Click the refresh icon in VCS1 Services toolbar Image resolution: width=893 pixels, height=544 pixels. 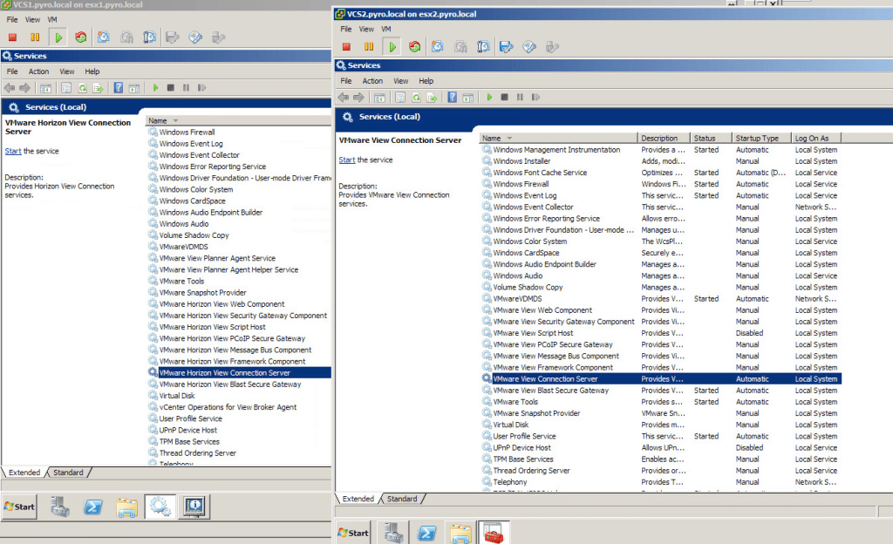point(83,88)
